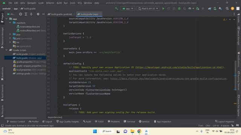Select settings.gradle in project tree
The image size is (241, 135).
(29, 73)
